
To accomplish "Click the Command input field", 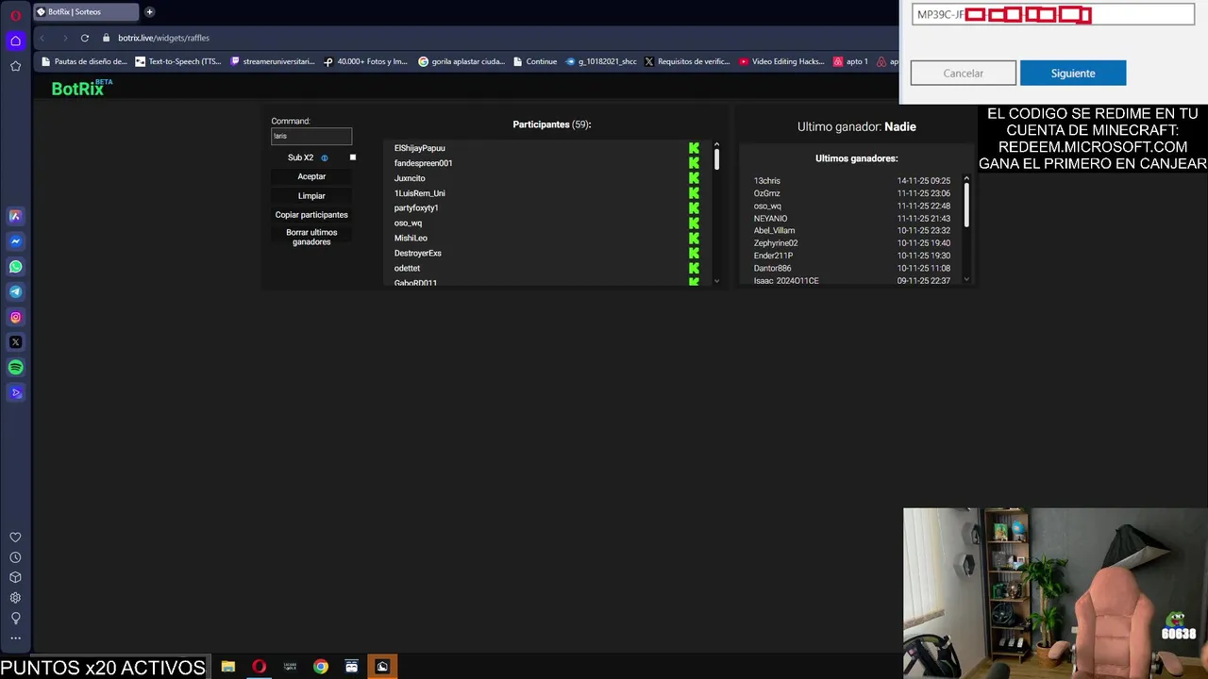I will click(x=311, y=136).
